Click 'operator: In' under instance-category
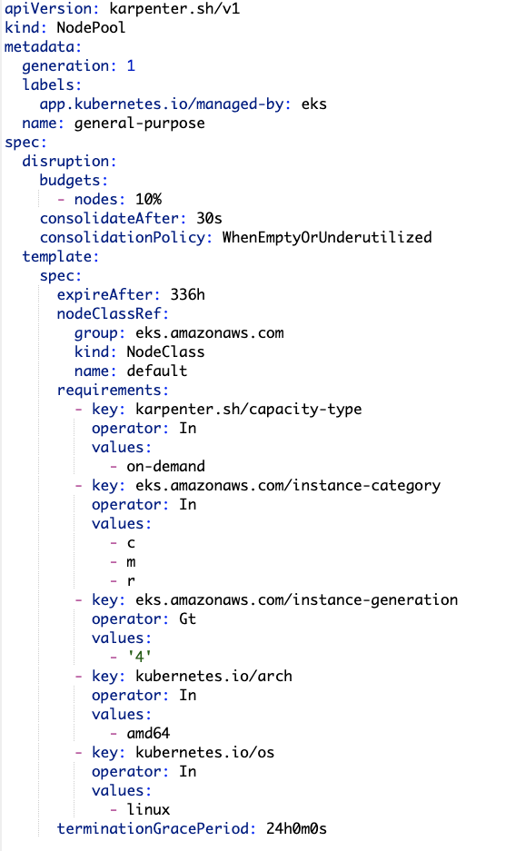The image size is (506, 851). coord(144,504)
